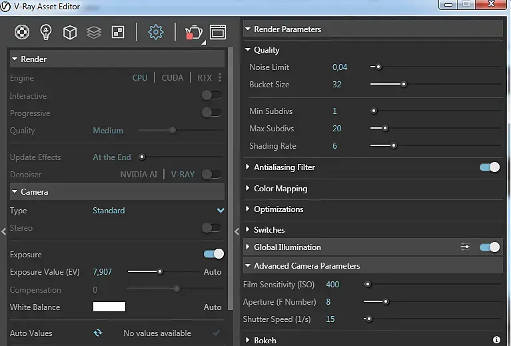Open the Lights bulb icon
This screenshot has height=346, width=511.
pyautogui.click(x=46, y=31)
